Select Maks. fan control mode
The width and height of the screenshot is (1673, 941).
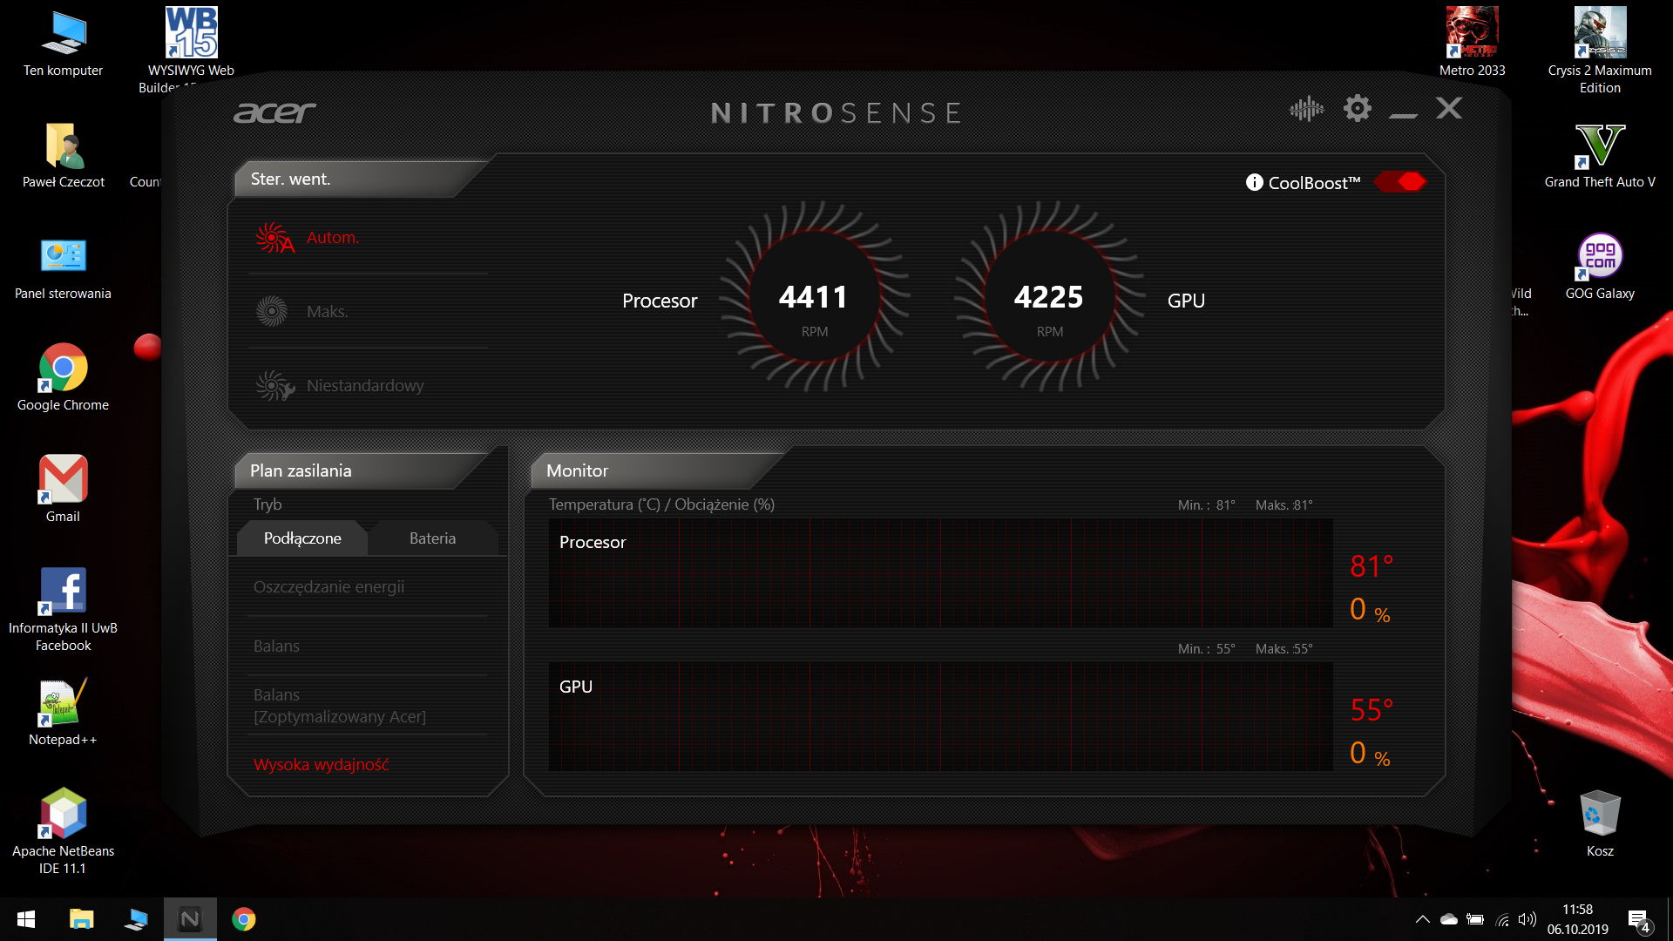click(327, 310)
